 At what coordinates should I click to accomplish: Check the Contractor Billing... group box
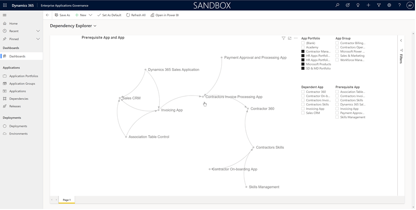(337, 43)
